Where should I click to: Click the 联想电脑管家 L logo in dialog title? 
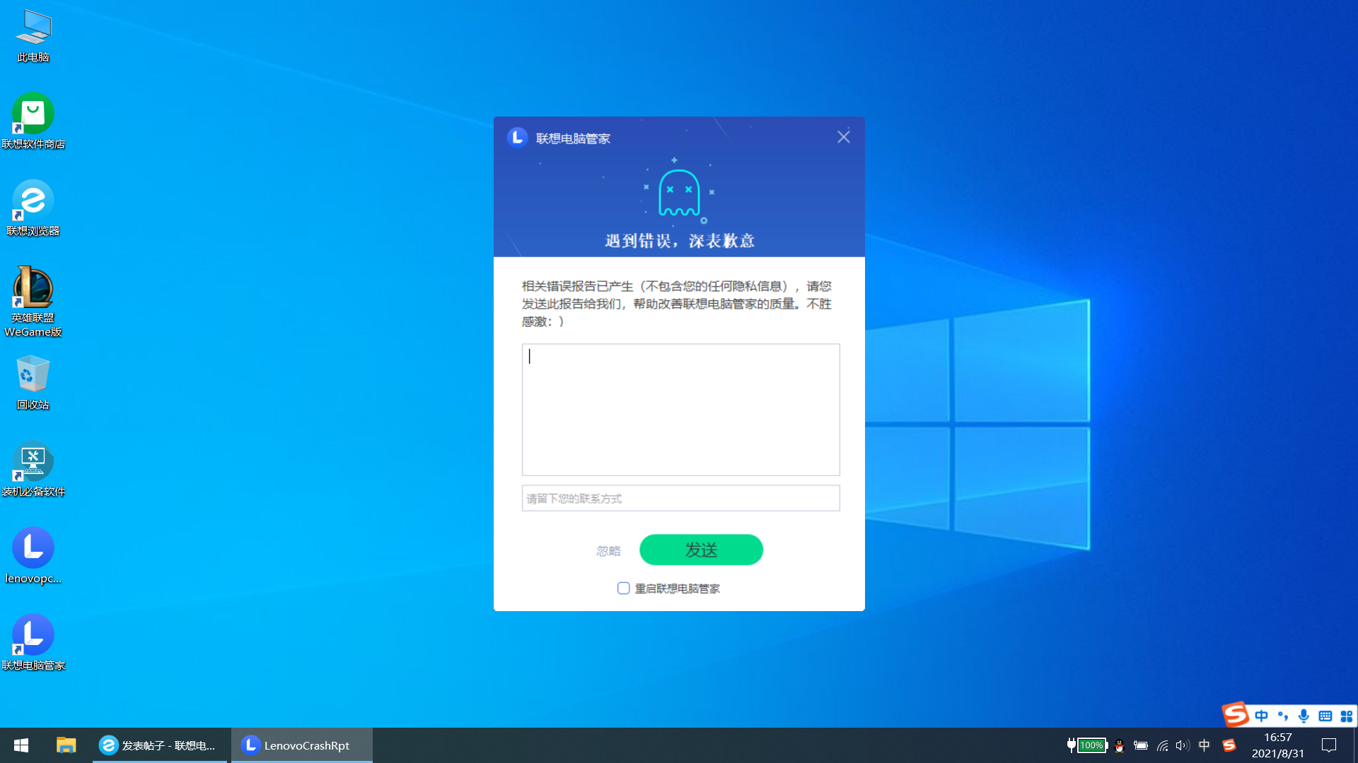517,137
